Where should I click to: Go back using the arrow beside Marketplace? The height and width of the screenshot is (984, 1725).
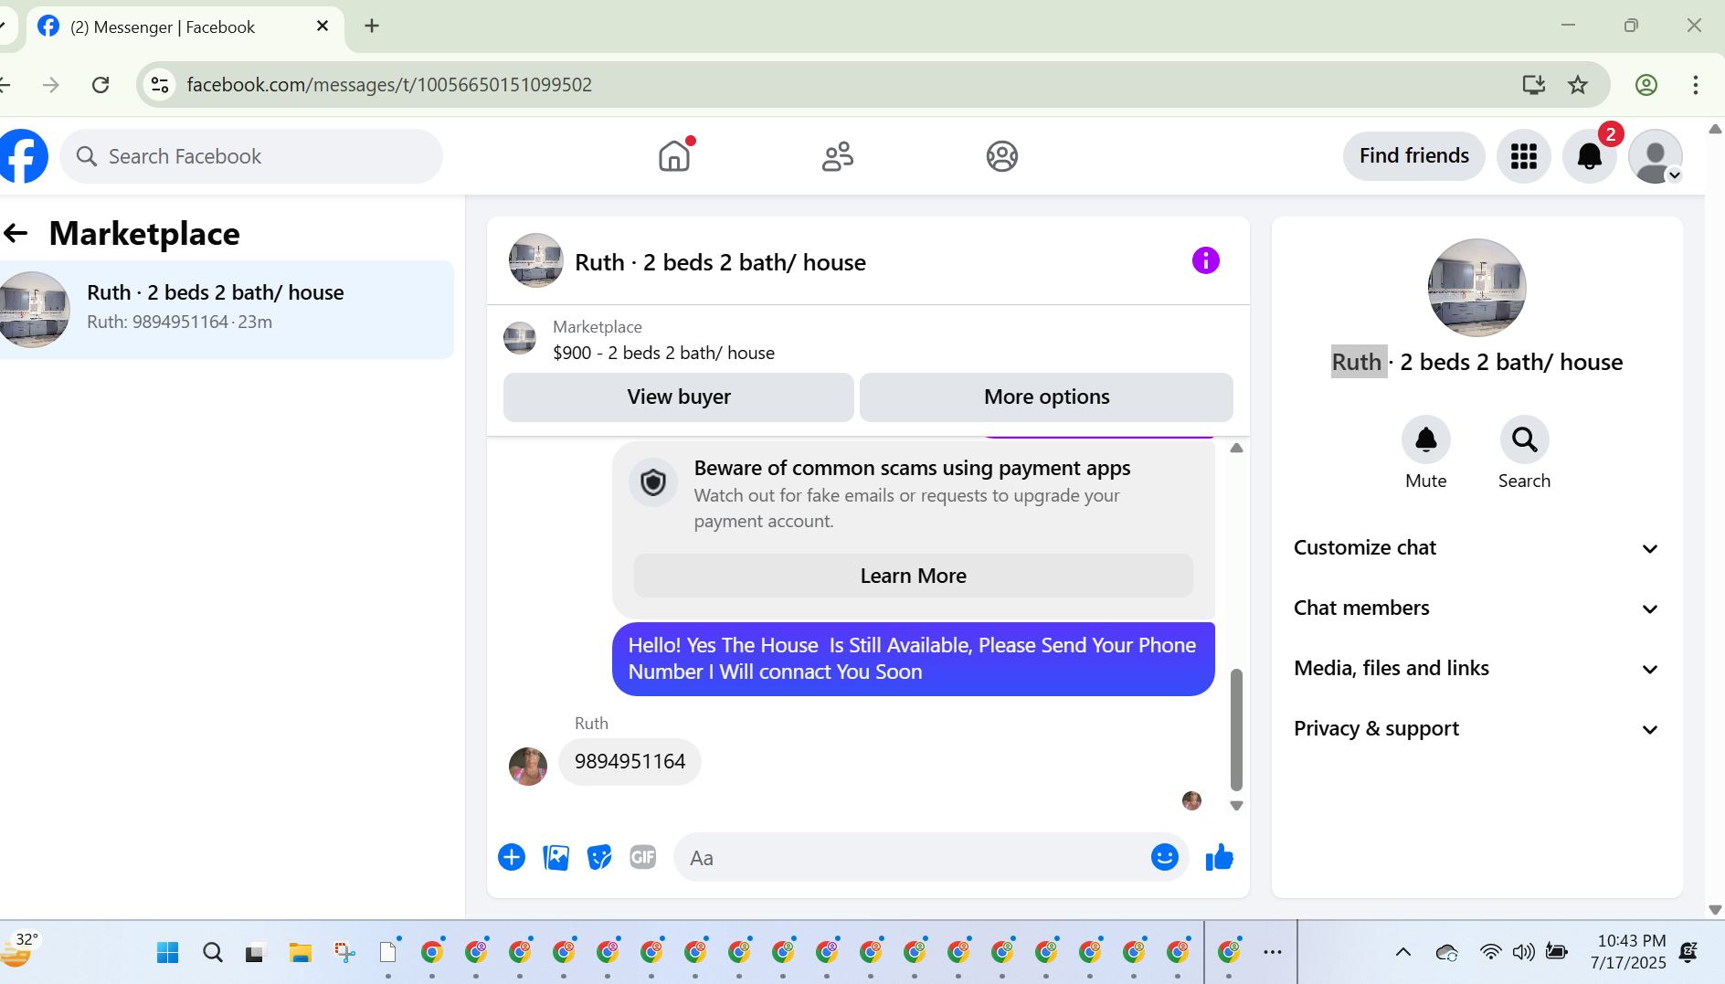coord(16,233)
